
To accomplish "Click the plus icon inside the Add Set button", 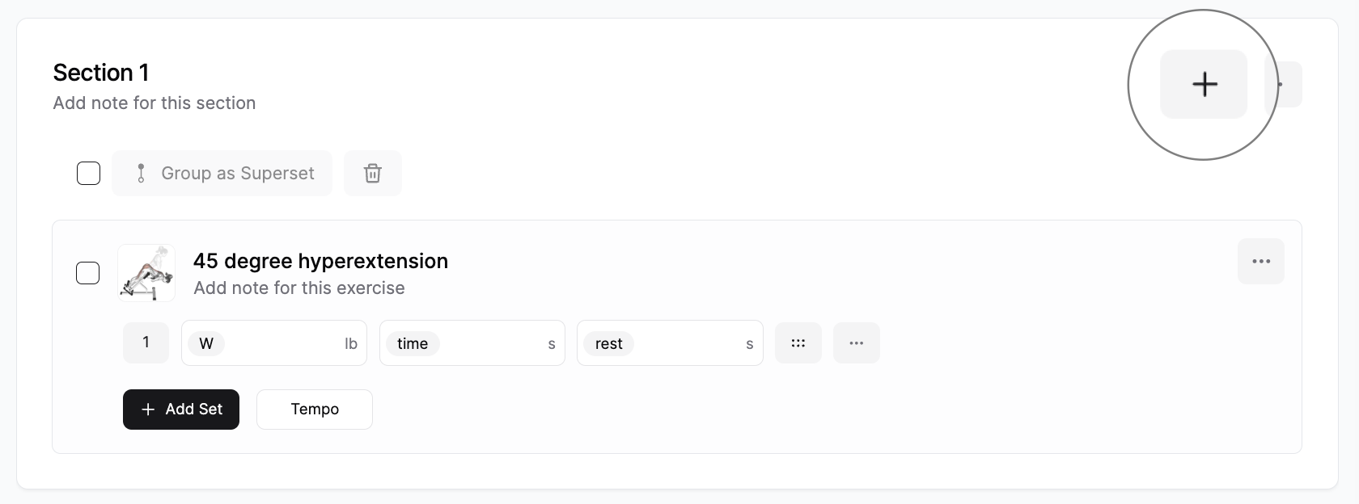I will pyautogui.click(x=146, y=409).
